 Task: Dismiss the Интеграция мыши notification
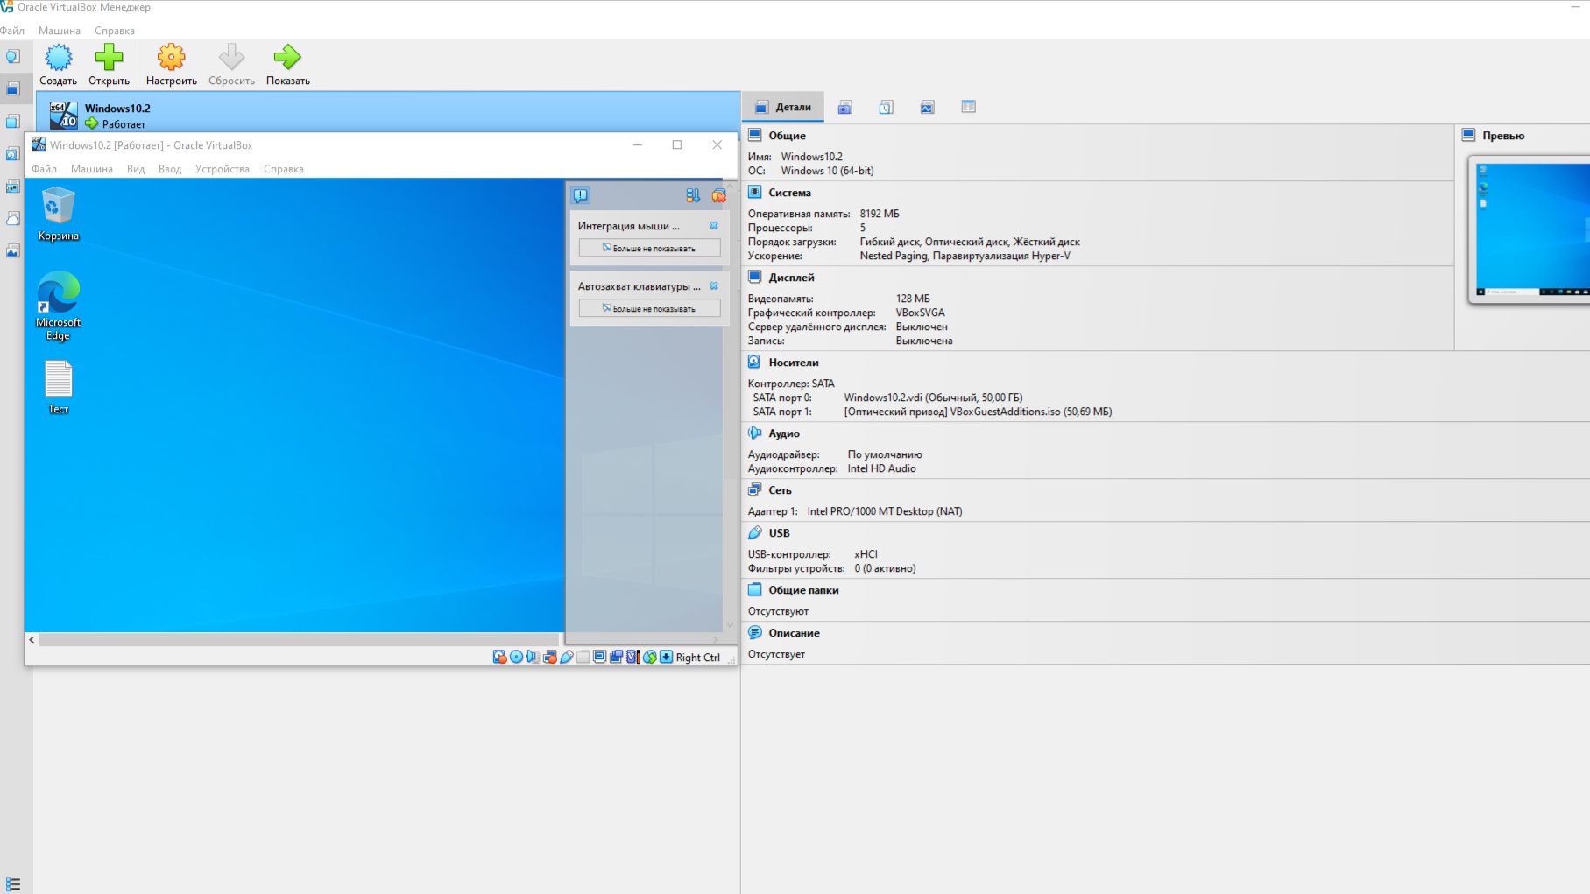(x=714, y=225)
